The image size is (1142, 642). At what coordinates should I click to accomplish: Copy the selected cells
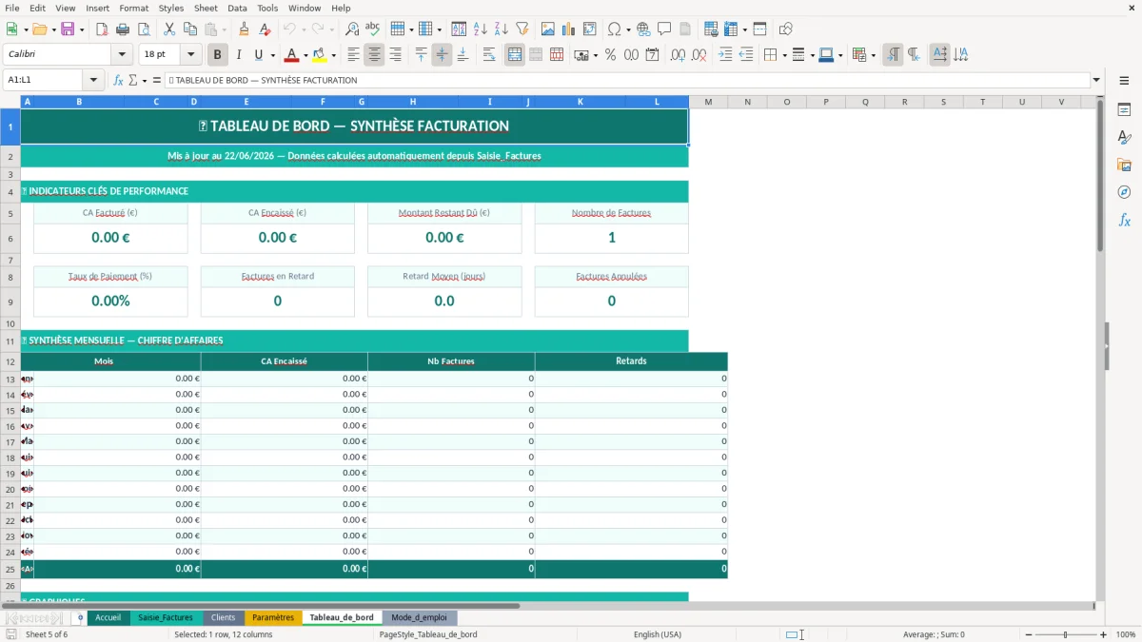pos(189,29)
